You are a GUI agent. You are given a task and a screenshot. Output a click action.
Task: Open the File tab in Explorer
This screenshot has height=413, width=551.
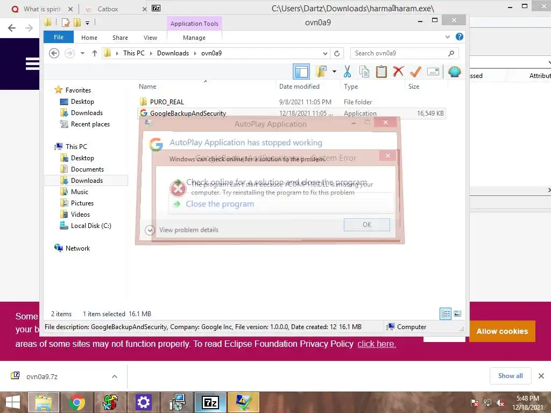point(59,37)
